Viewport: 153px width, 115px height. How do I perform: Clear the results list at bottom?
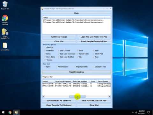(94, 105)
